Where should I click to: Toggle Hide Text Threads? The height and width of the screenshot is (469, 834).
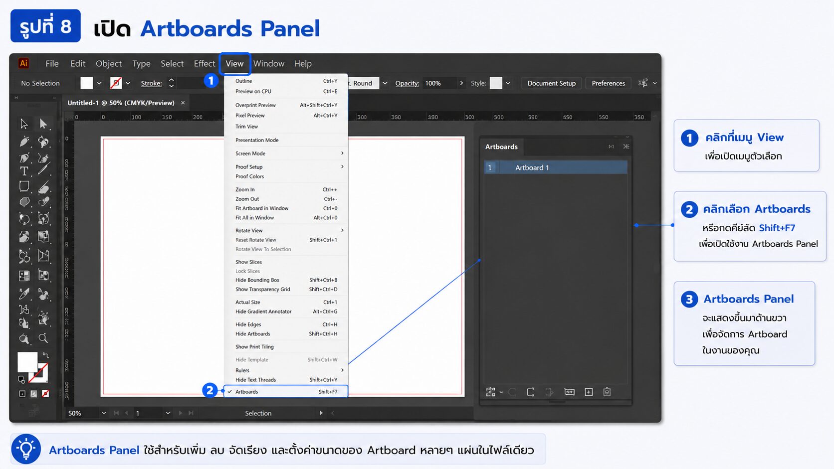tap(286, 380)
